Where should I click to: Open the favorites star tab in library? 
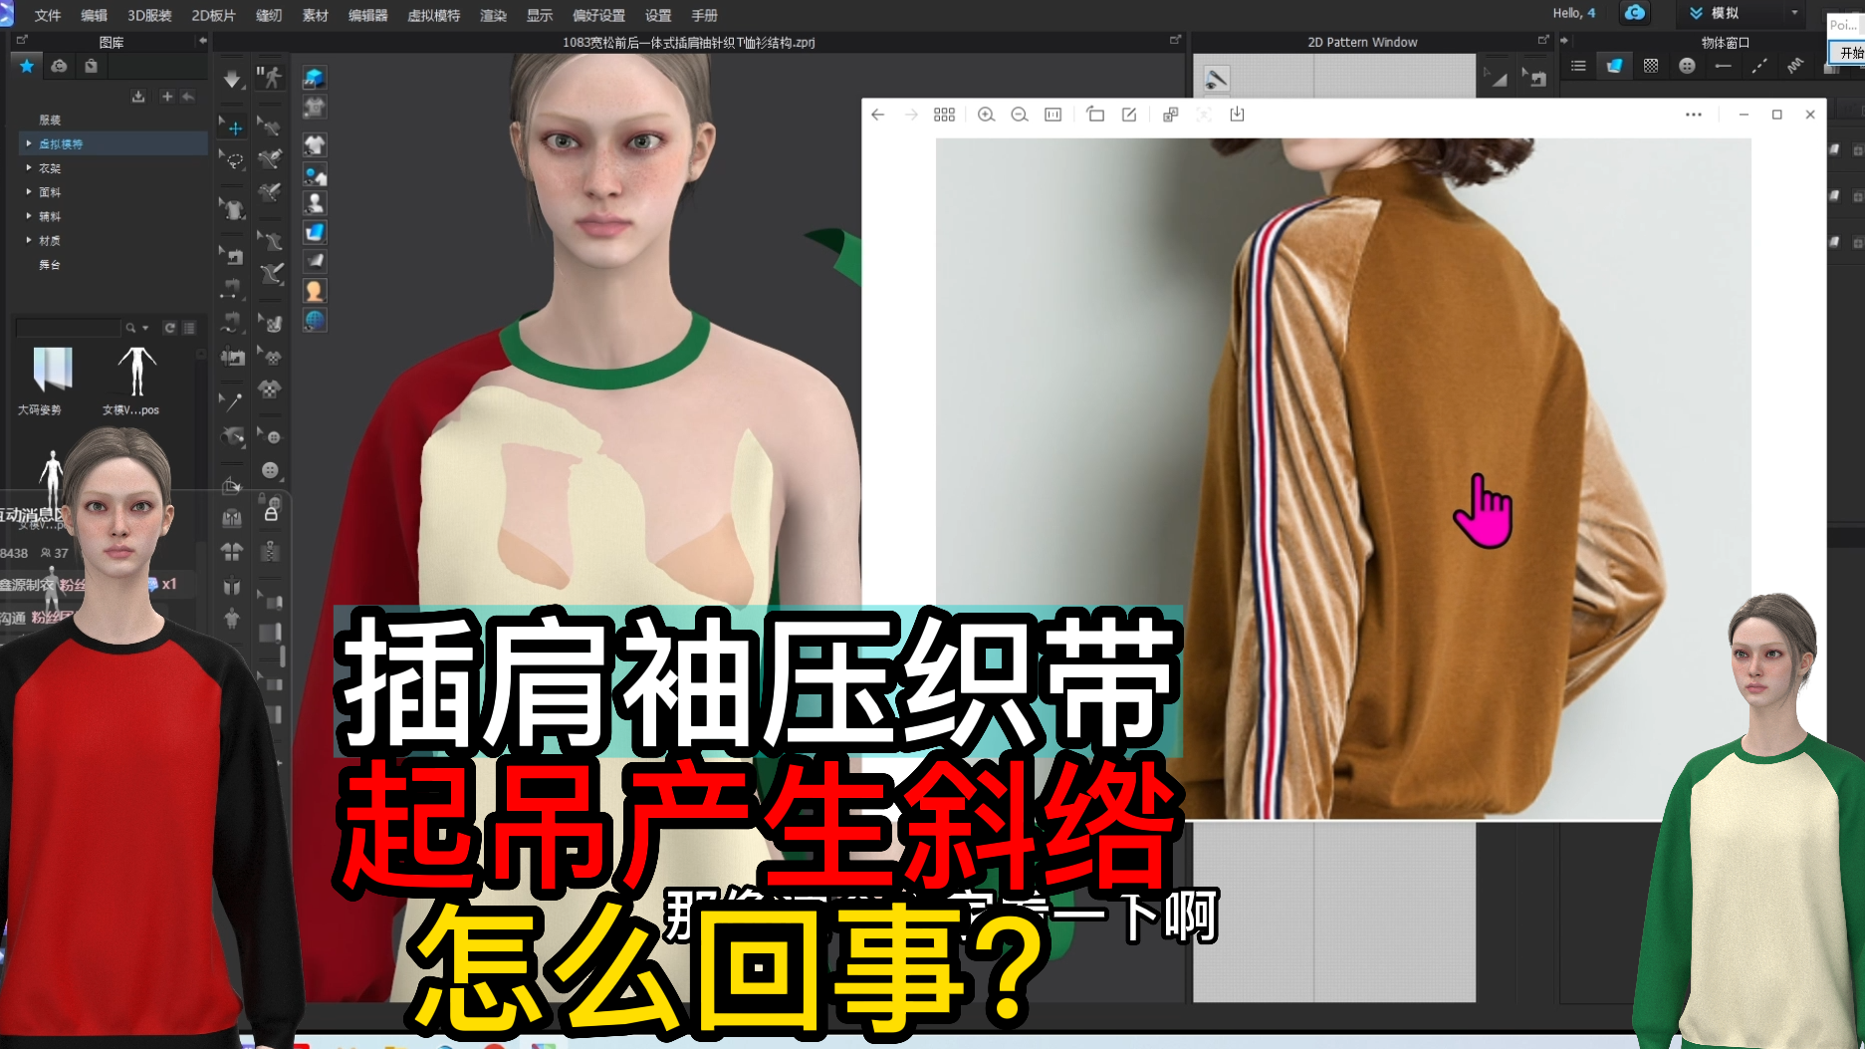tap(27, 66)
